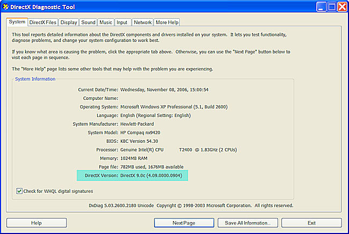Click the DirectX Version label
349x234 pixels.
[x=101, y=175]
